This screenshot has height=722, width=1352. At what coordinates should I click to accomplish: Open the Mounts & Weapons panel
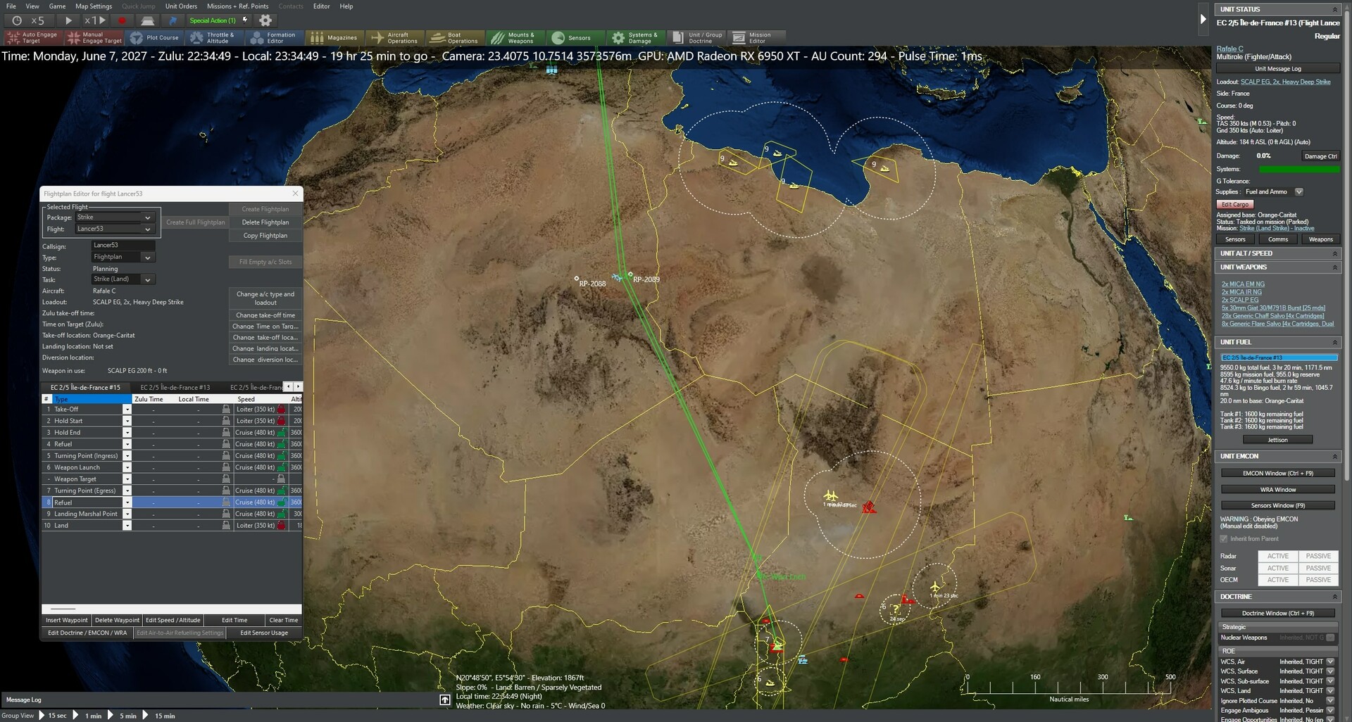(516, 37)
